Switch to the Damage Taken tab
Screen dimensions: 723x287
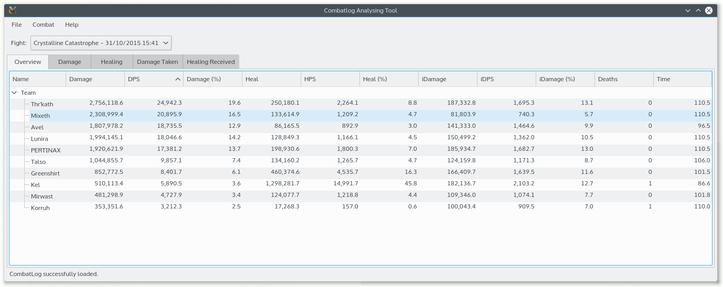click(157, 62)
